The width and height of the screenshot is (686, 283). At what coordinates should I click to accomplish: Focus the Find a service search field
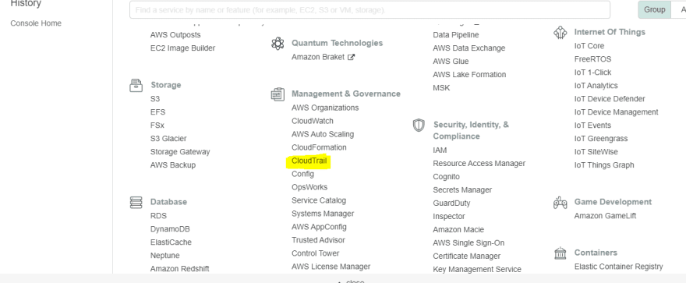click(370, 9)
